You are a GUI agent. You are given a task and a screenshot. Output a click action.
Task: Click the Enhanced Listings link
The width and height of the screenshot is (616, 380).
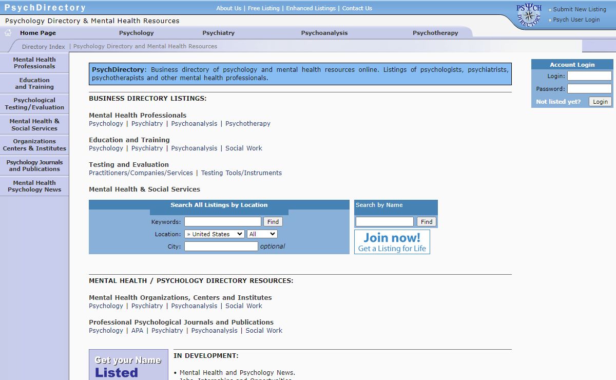tap(311, 8)
